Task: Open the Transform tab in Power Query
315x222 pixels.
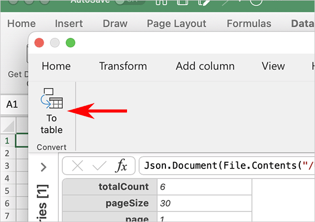Action: (123, 66)
